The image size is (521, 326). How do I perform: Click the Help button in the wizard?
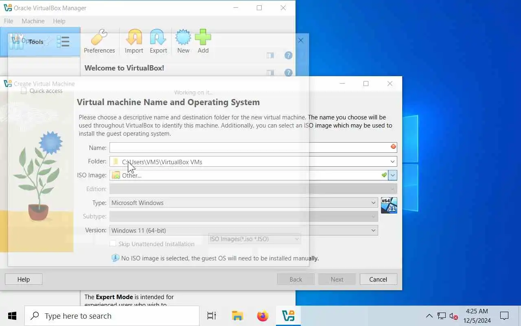(23, 279)
